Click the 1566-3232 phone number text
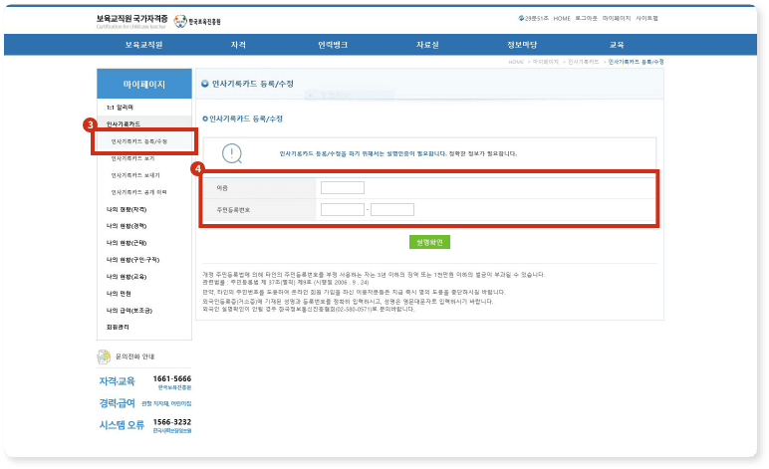 point(172,422)
